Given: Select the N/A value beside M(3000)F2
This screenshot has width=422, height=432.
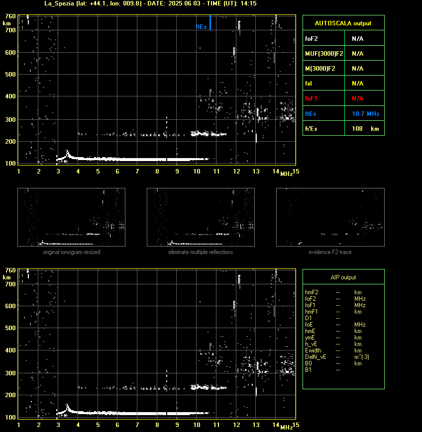Looking at the screenshot, I should 357,68.
